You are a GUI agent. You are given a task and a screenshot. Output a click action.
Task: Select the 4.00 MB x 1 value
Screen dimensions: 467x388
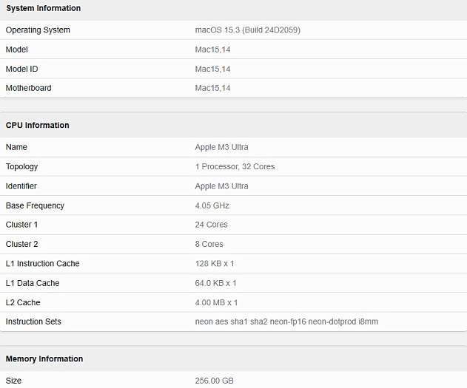pos(216,302)
